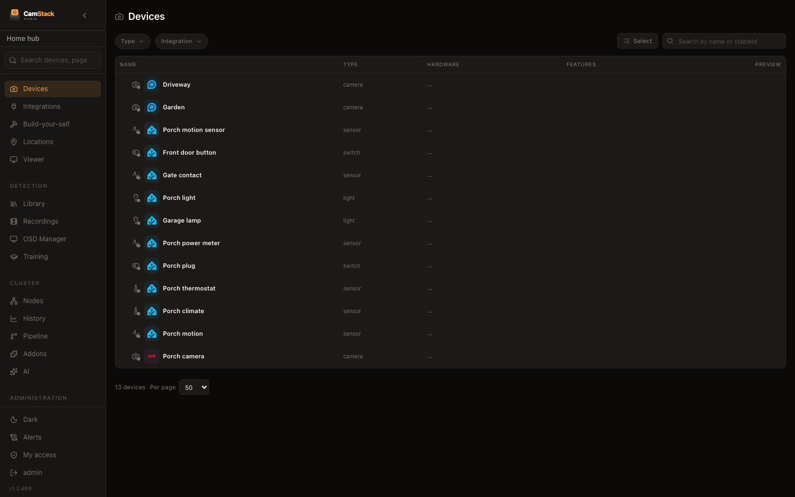The height and width of the screenshot is (497, 795).
Task: Open the Integrations page
Action: (x=52, y=107)
